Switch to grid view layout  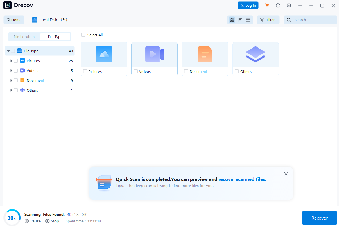pos(232,19)
